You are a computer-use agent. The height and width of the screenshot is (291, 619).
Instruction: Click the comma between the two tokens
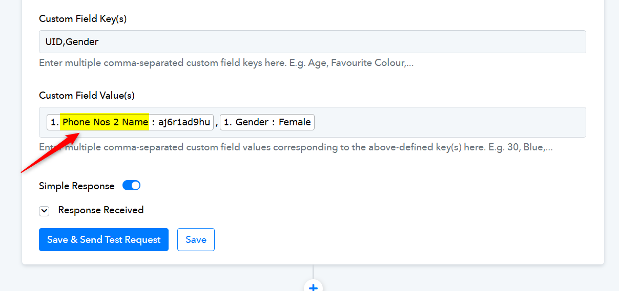(x=217, y=123)
